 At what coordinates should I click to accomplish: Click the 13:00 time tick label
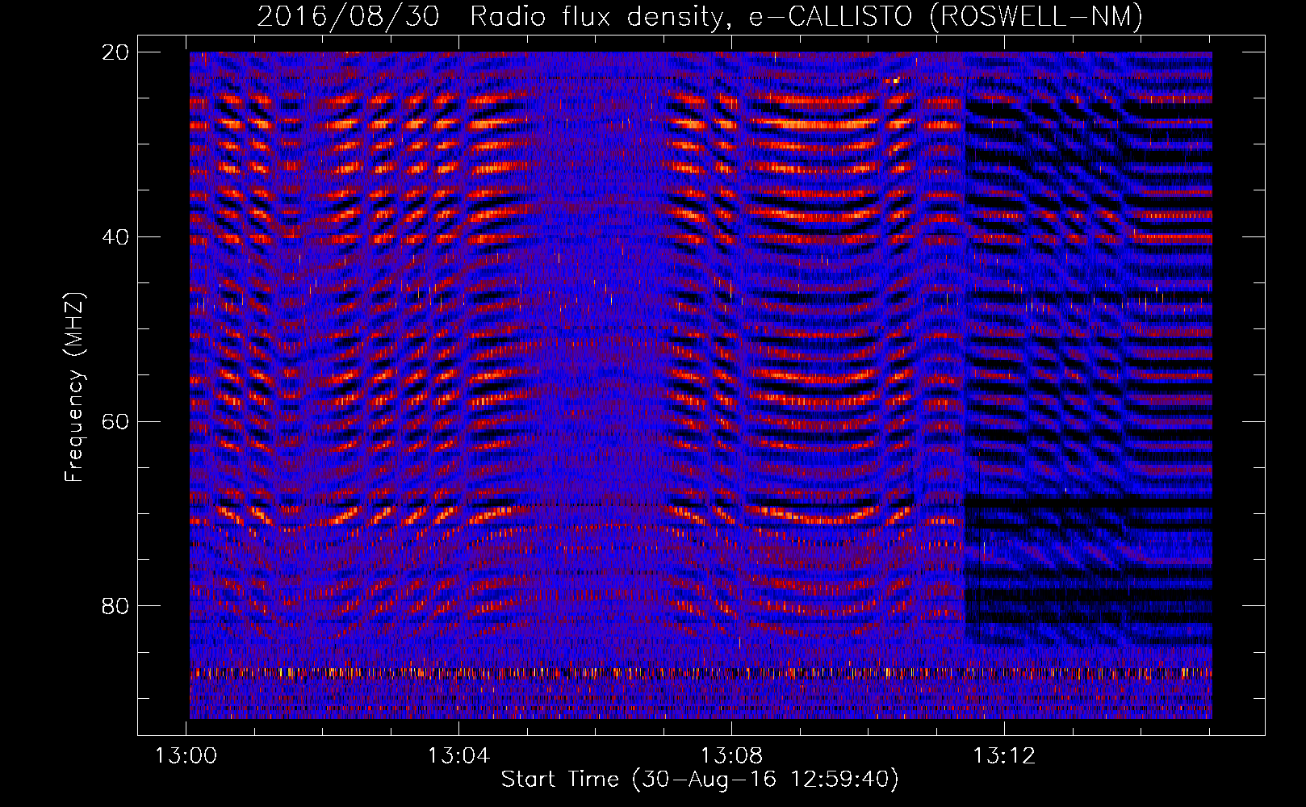pos(186,756)
